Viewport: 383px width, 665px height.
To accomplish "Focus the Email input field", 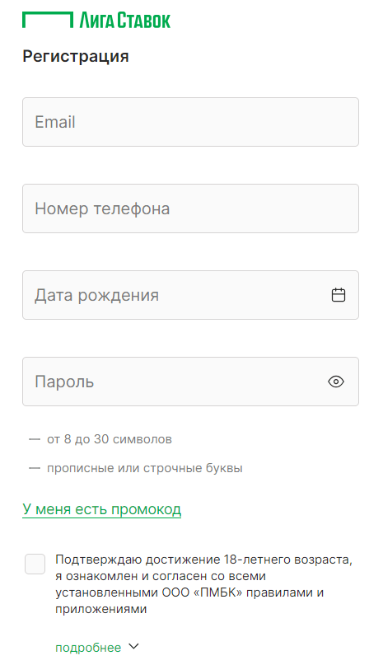I will pyautogui.click(x=190, y=122).
